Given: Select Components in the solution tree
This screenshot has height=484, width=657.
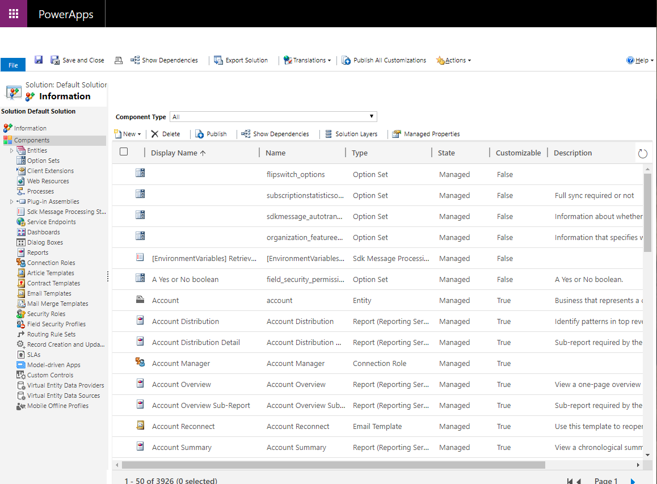Looking at the screenshot, I should pos(32,140).
